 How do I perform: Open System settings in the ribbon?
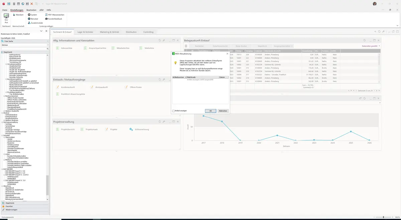pos(32,15)
